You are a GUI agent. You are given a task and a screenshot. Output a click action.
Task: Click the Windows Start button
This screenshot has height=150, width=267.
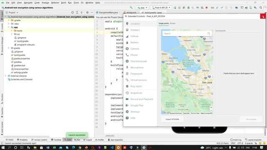pyautogui.click(x=3, y=147)
